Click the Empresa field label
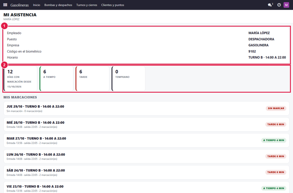This screenshot has height=193, width=293. coord(13,45)
